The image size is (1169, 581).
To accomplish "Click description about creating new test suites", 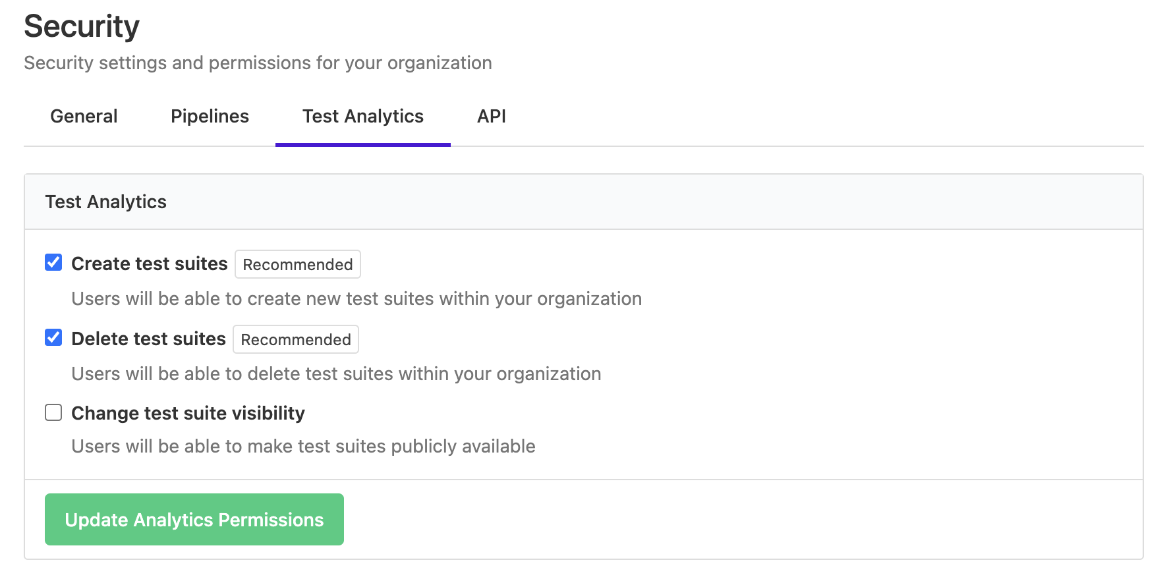I will tap(356, 299).
